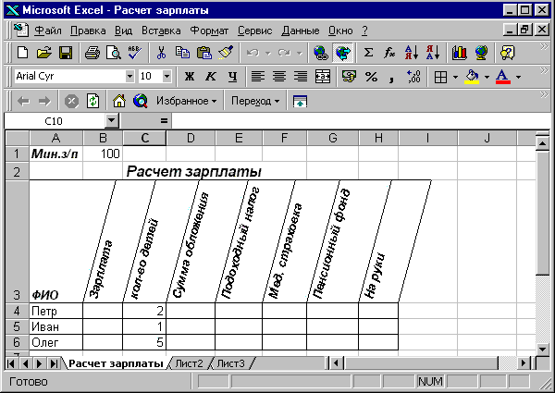Viewport: 555px width, 393px height.
Task: Open Office Assistant help icon
Action: [507, 53]
